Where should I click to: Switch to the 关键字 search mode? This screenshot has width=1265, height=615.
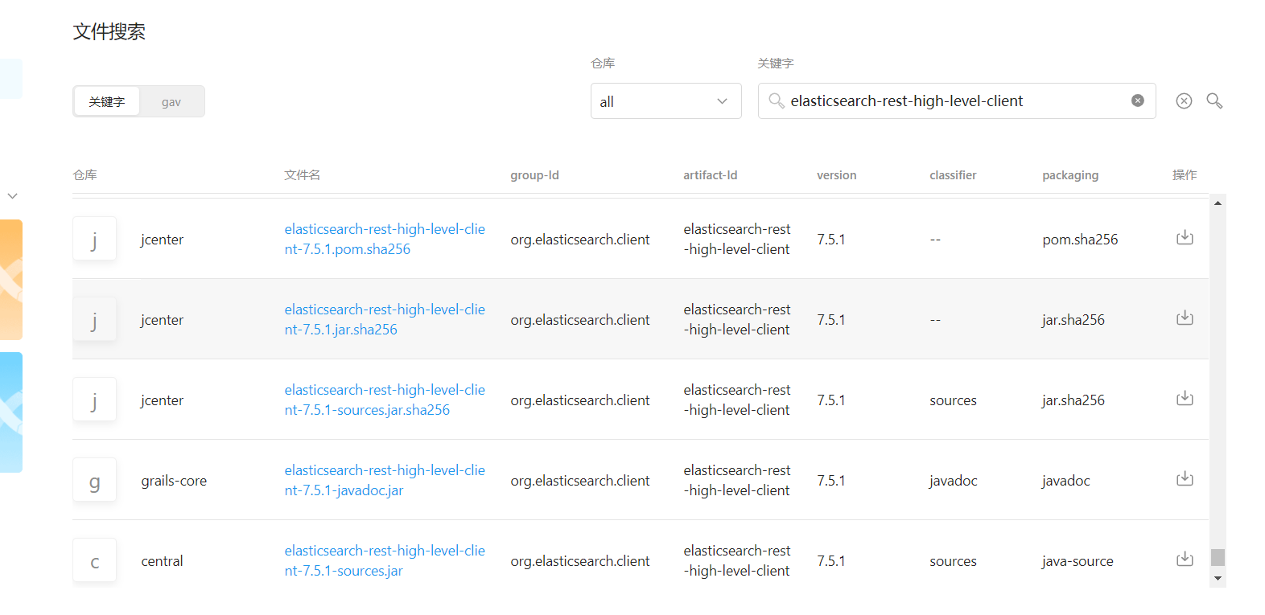click(x=107, y=101)
